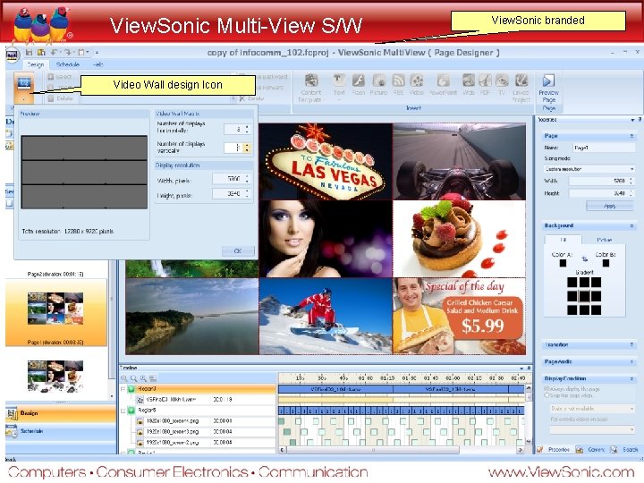Screen dimensions: 644x483
Task: Insert a PowerPoint file
Action: tap(443, 85)
